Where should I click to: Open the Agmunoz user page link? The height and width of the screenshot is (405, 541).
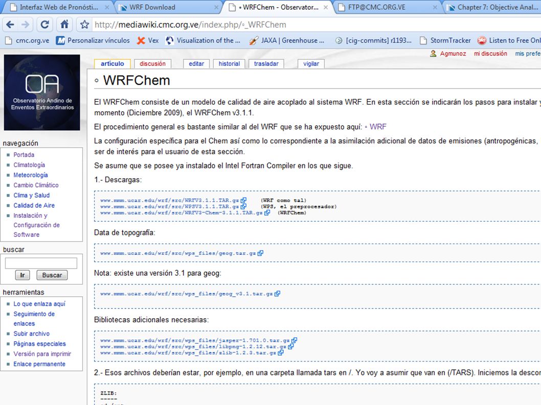tap(453, 54)
